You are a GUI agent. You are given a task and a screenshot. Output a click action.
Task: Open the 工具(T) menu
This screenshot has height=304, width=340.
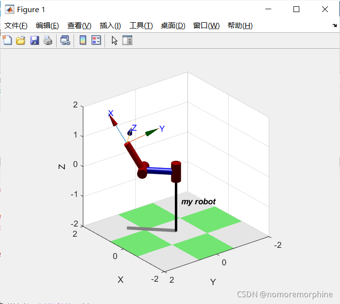tap(141, 26)
